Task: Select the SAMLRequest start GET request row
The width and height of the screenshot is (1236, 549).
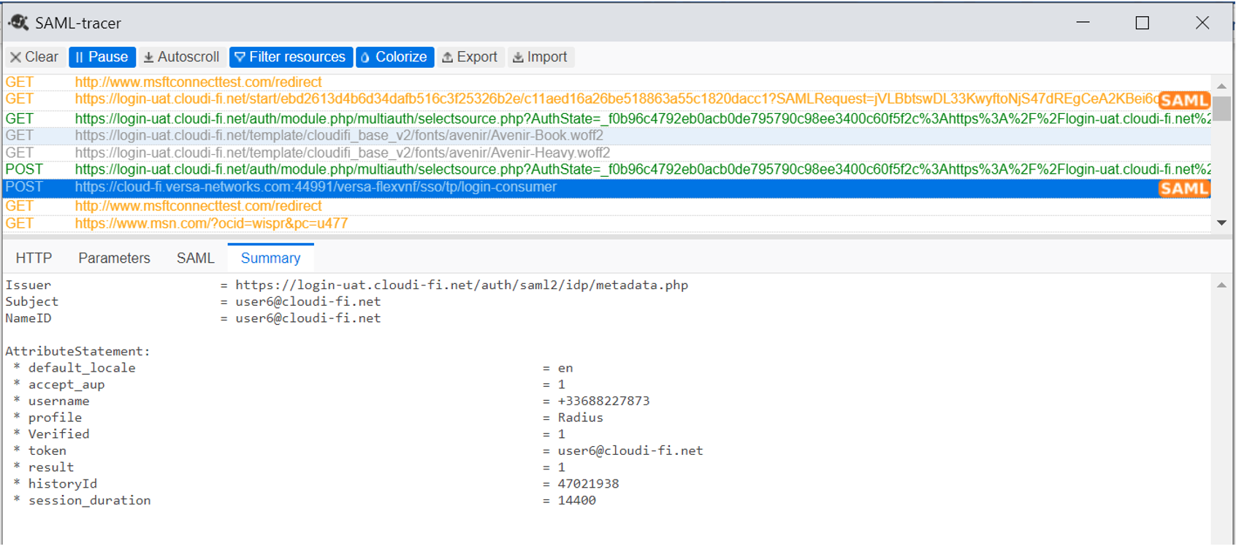Action: [x=606, y=99]
